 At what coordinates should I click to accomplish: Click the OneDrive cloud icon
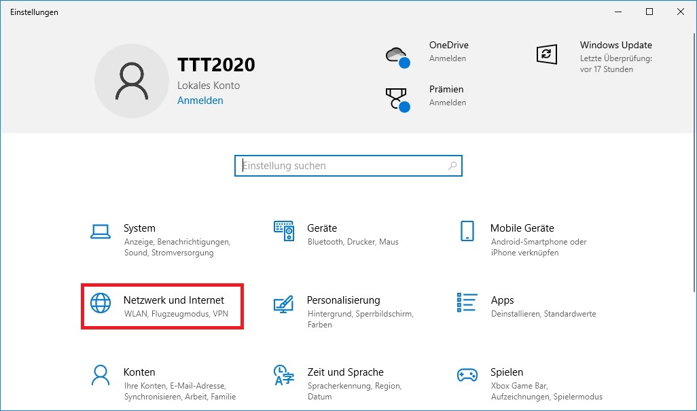click(397, 57)
